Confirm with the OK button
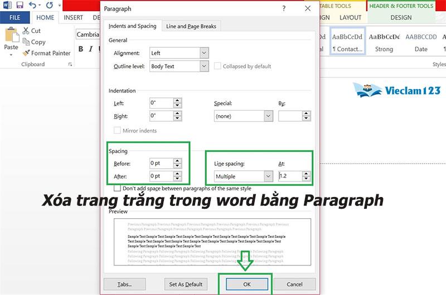 tap(247, 284)
